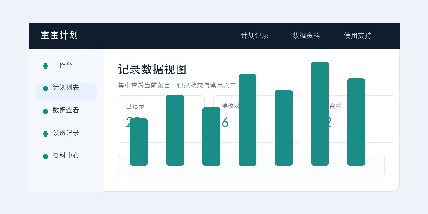Select 数据查看 in the sidebar
Screen dimensions: 428x214
pyautogui.click(x=66, y=111)
